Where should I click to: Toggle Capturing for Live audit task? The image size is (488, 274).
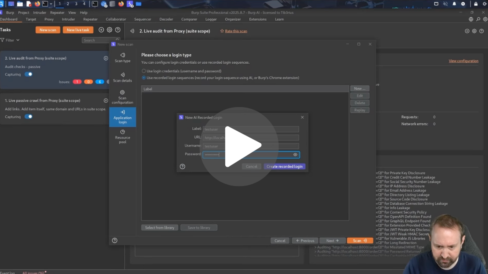point(28,74)
